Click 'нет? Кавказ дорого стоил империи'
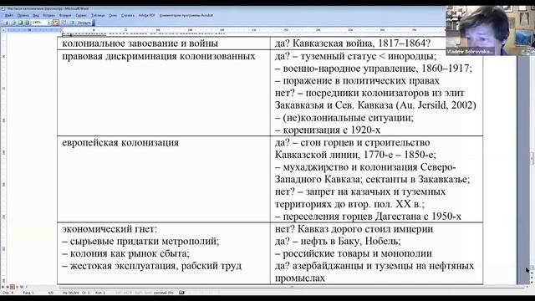The image size is (535, 301). pos(354,228)
